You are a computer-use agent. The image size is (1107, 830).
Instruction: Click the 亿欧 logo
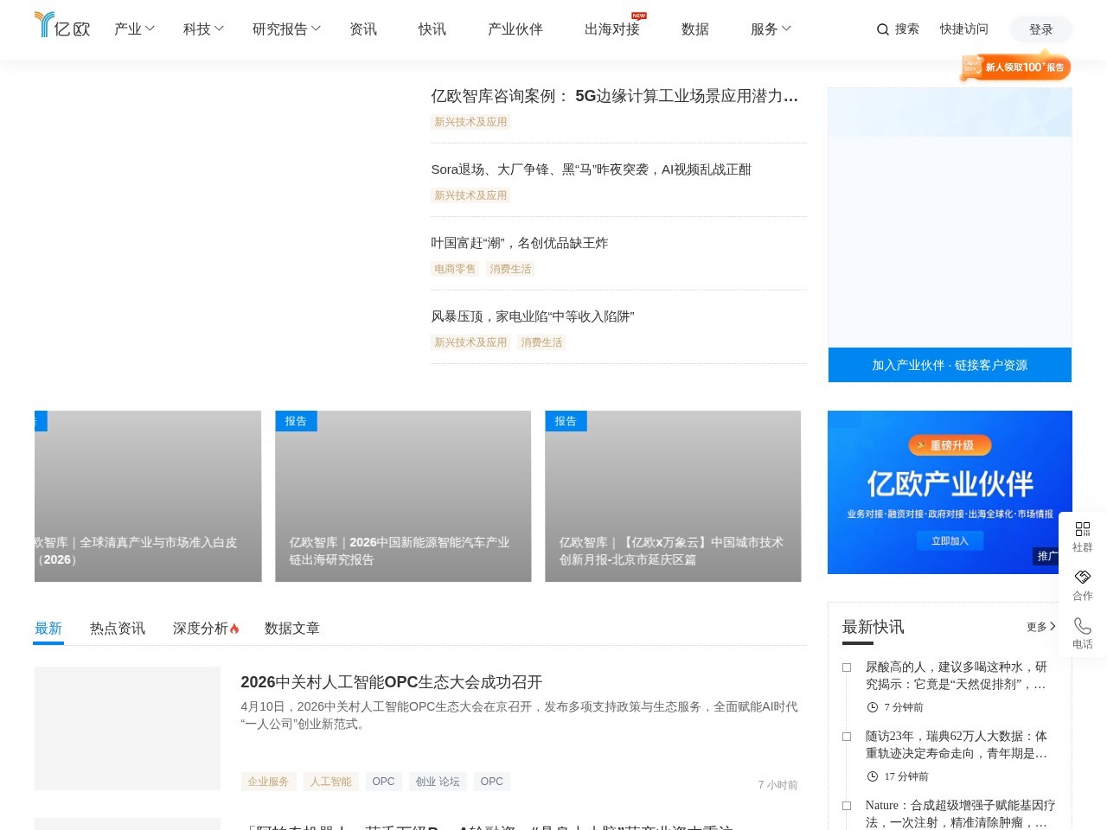pyautogui.click(x=61, y=25)
